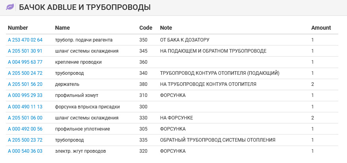Open part number A 004 995 63 77
347x163 pixels.
coord(25,62)
